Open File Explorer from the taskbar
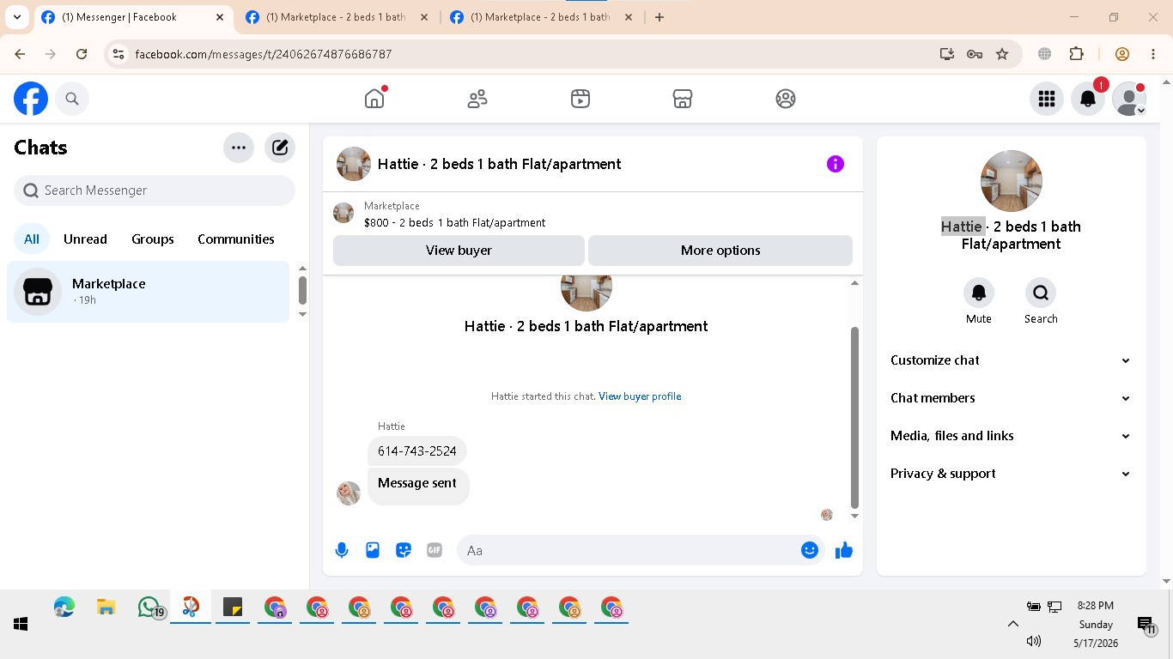The image size is (1173, 659). coord(106,608)
